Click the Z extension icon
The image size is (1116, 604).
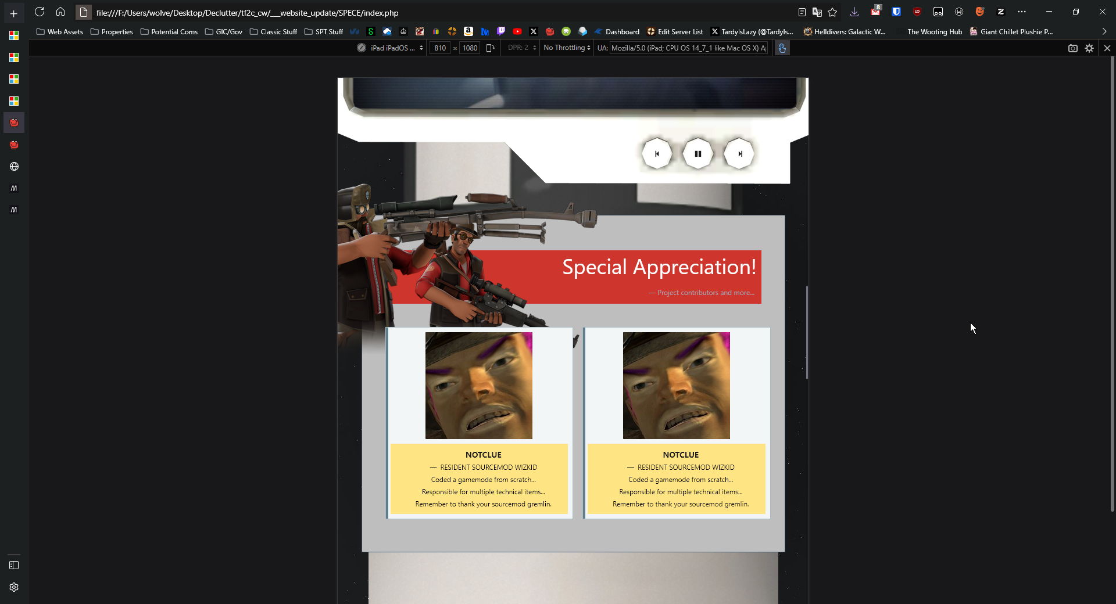pos(1001,12)
